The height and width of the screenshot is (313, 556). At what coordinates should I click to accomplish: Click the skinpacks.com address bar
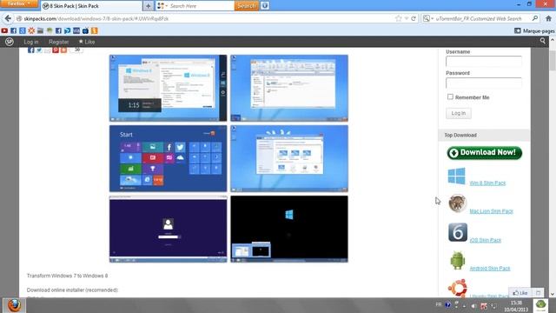pos(206,18)
